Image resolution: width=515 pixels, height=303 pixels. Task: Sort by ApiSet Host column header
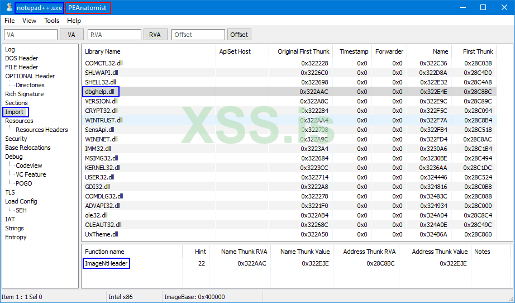(x=242, y=51)
